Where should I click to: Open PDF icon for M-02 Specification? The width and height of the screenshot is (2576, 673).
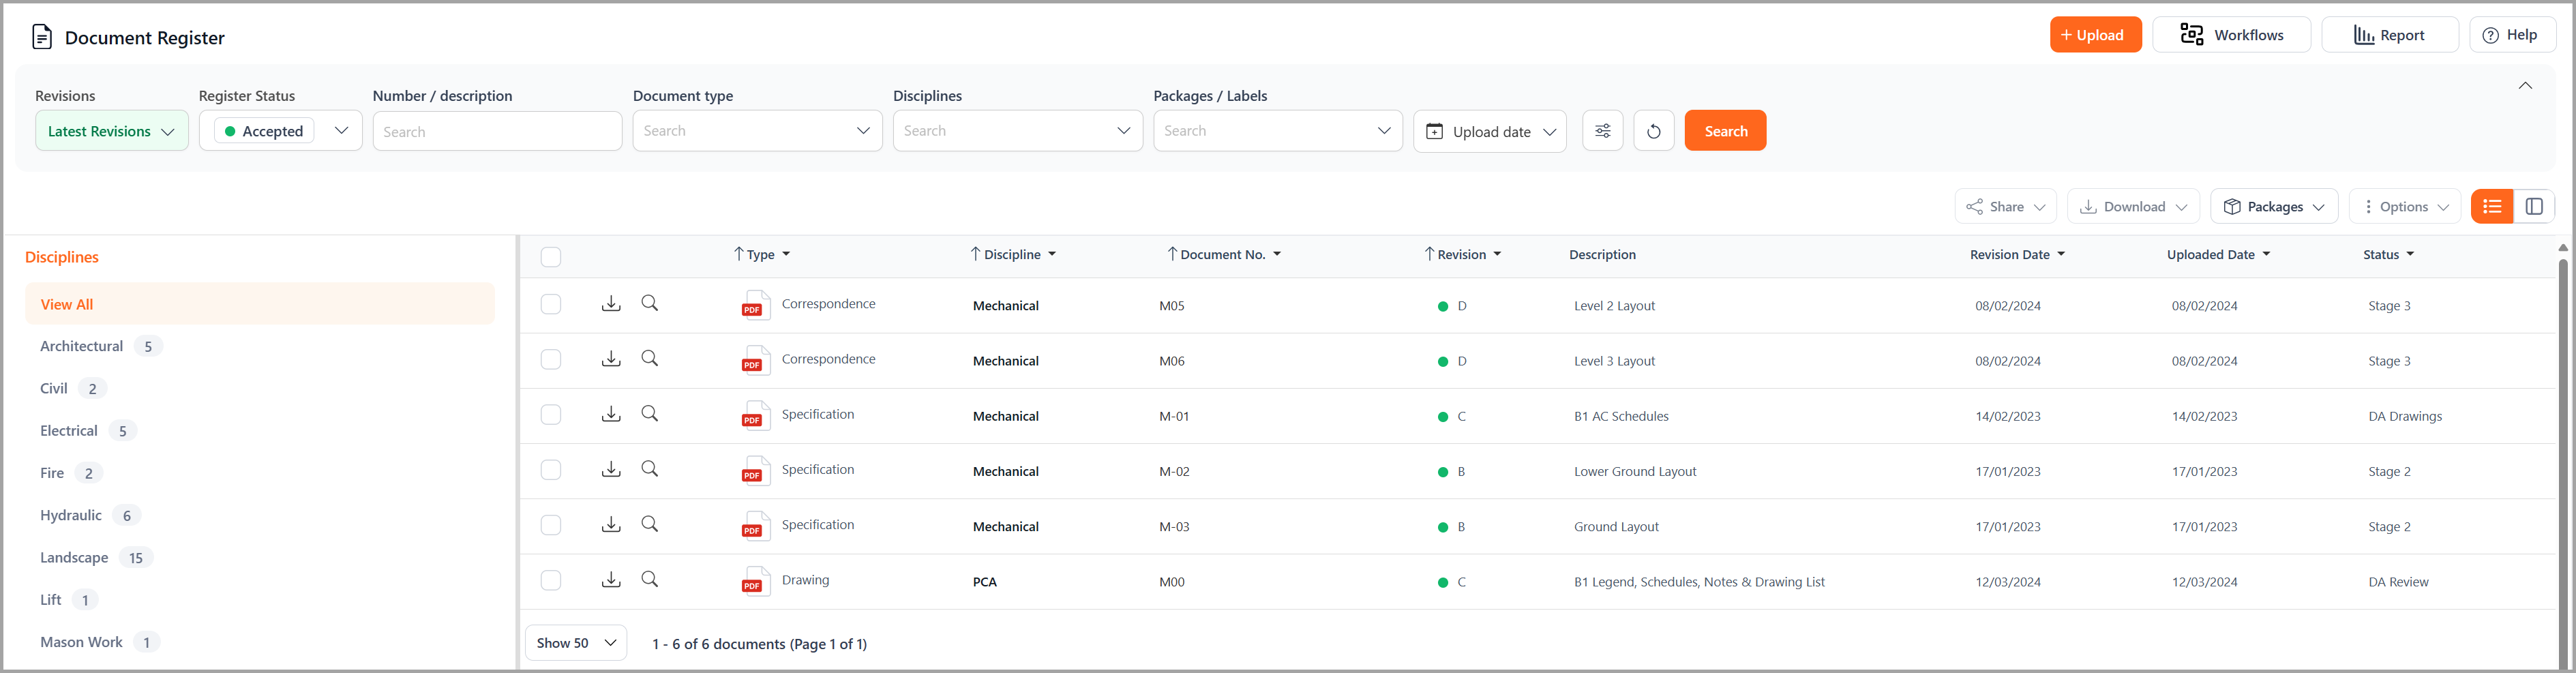coord(755,470)
